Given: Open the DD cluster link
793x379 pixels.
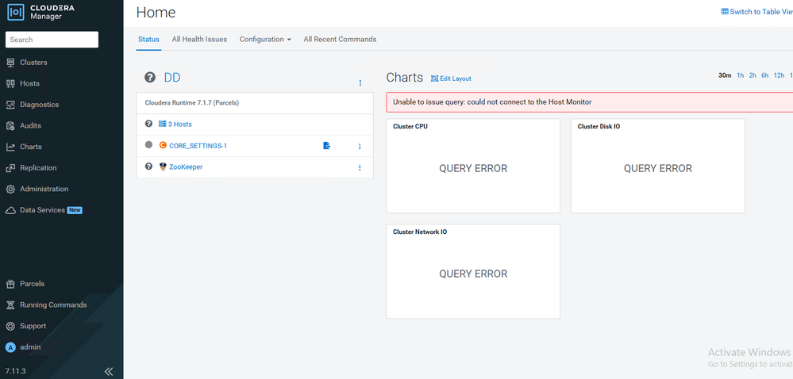Looking at the screenshot, I should pyautogui.click(x=172, y=78).
